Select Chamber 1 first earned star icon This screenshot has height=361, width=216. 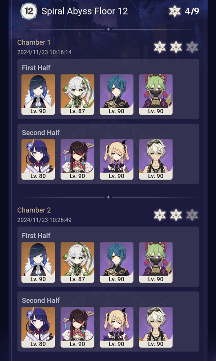pos(160,47)
